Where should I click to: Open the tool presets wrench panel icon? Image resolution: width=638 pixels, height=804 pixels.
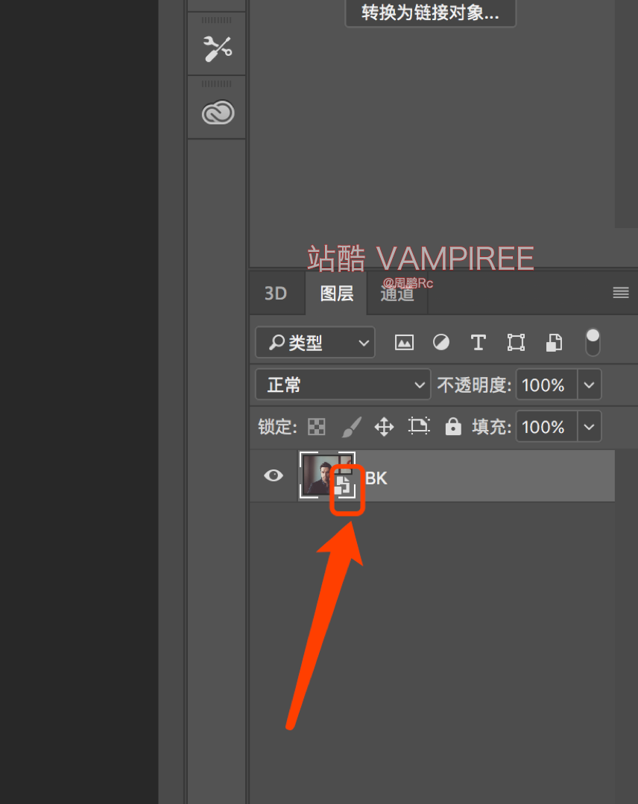pyautogui.click(x=218, y=48)
